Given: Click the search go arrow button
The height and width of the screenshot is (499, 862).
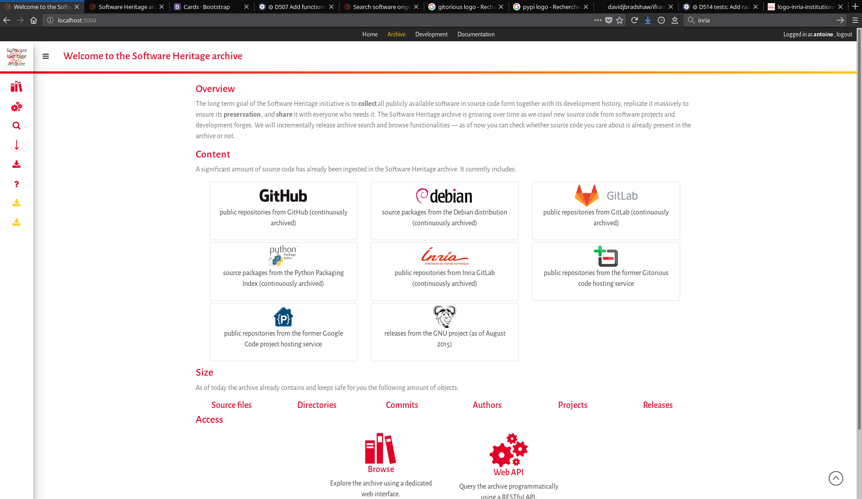Looking at the screenshot, I should coord(840,20).
